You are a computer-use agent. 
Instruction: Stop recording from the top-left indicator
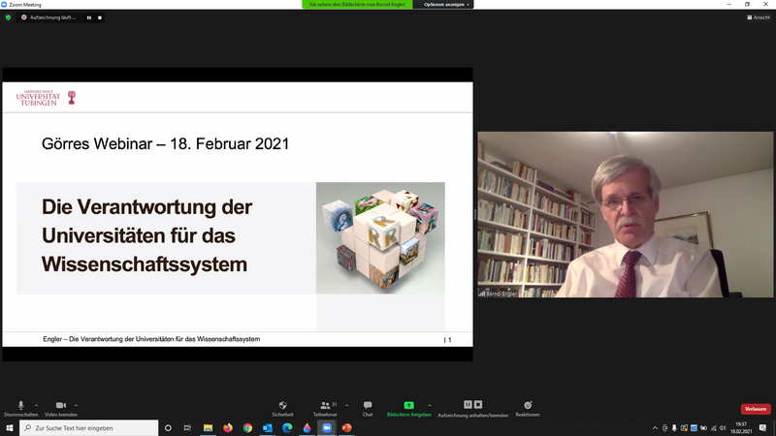pos(99,17)
